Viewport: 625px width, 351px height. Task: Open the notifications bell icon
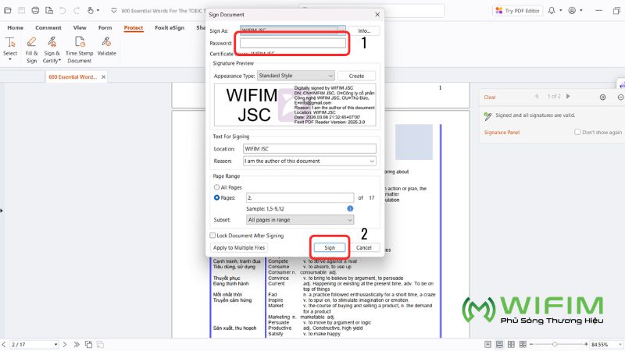pos(551,11)
